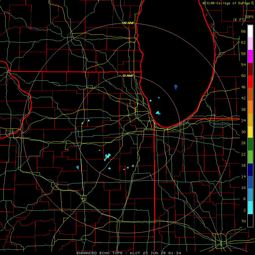Click the orange 38 kft legend swatch

(x=250, y=107)
